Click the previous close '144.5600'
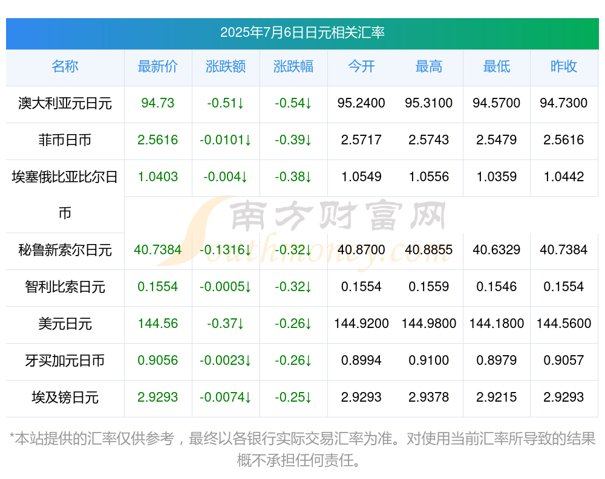605x479 pixels. tap(564, 323)
